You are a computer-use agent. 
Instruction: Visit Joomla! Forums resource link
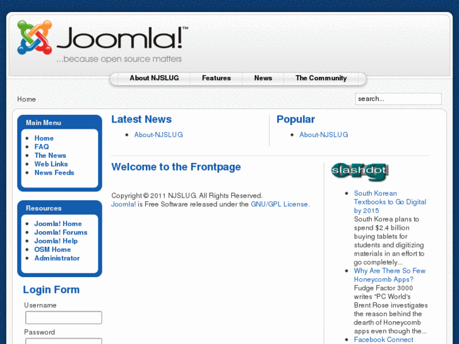[61, 232]
